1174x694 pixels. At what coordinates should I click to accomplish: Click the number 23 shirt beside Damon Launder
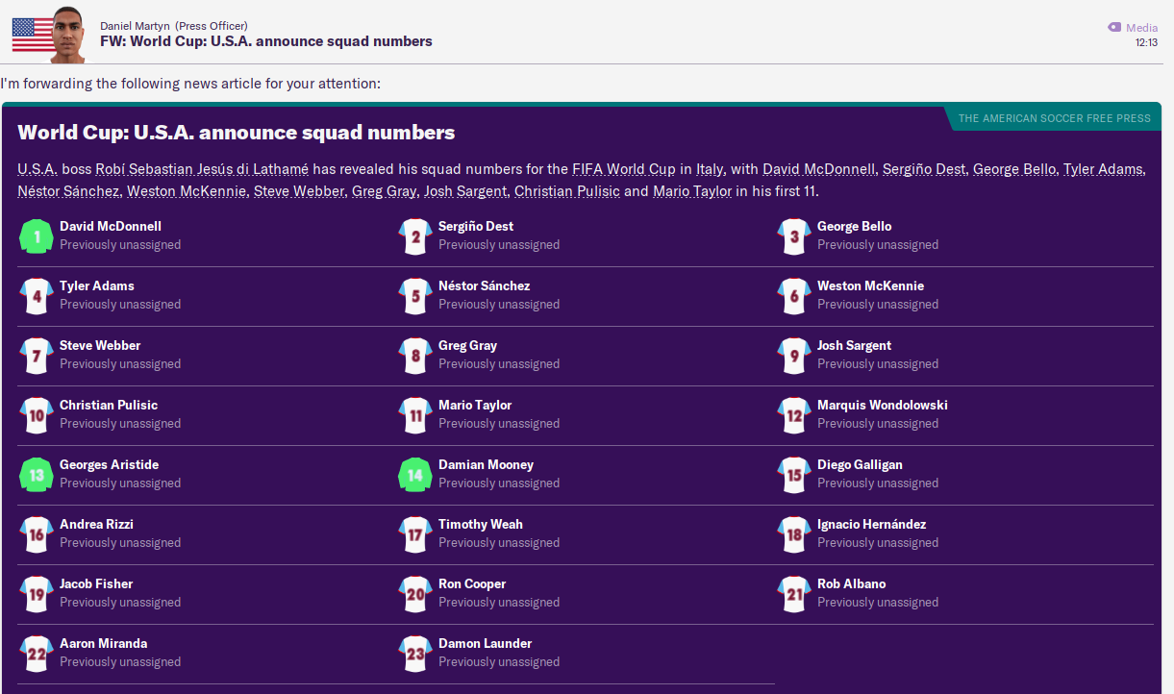(415, 654)
